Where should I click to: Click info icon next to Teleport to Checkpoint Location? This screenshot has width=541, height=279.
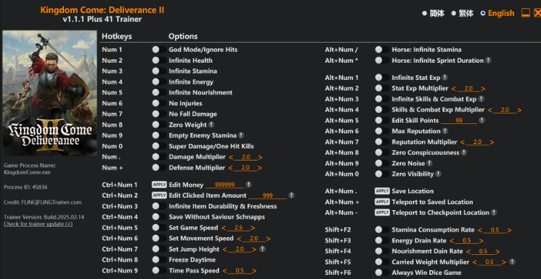[x=494, y=213]
